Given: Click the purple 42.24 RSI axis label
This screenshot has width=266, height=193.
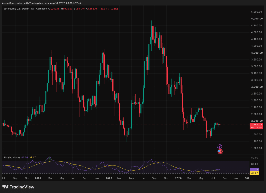Looking at the screenshot, I should coord(255,170).
